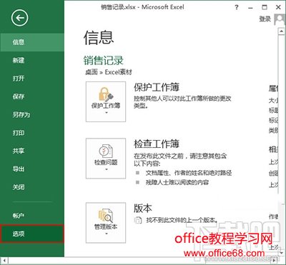Click the 桌面 » Excel素材 path text
The image size is (286, 265).
tap(109, 72)
